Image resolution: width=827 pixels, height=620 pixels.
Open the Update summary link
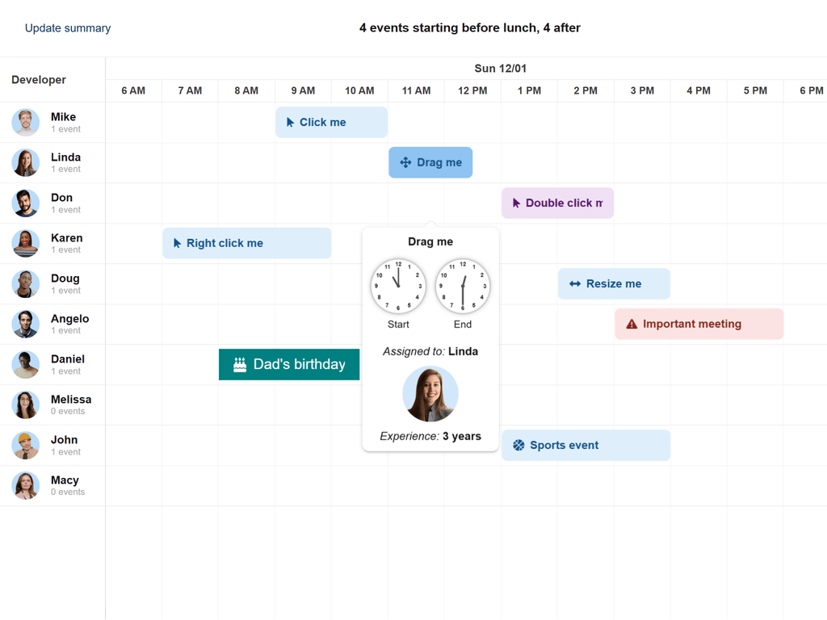pos(68,27)
